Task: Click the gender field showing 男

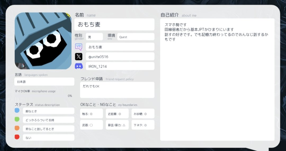Action: 94,37
